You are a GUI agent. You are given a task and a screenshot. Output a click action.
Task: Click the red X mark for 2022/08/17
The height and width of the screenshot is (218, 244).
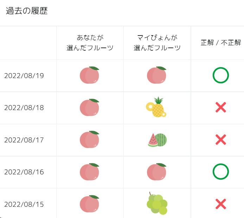(220, 140)
